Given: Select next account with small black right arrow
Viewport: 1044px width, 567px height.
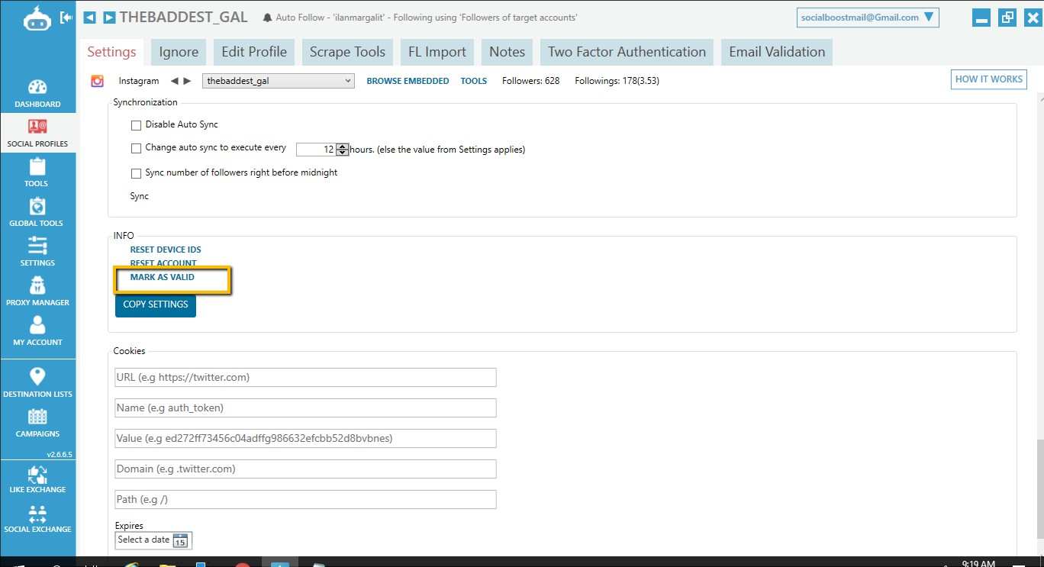Looking at the screenshot, I should [187, 81].
